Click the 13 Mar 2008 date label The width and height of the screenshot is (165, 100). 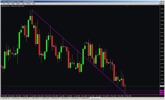point(33,96)
